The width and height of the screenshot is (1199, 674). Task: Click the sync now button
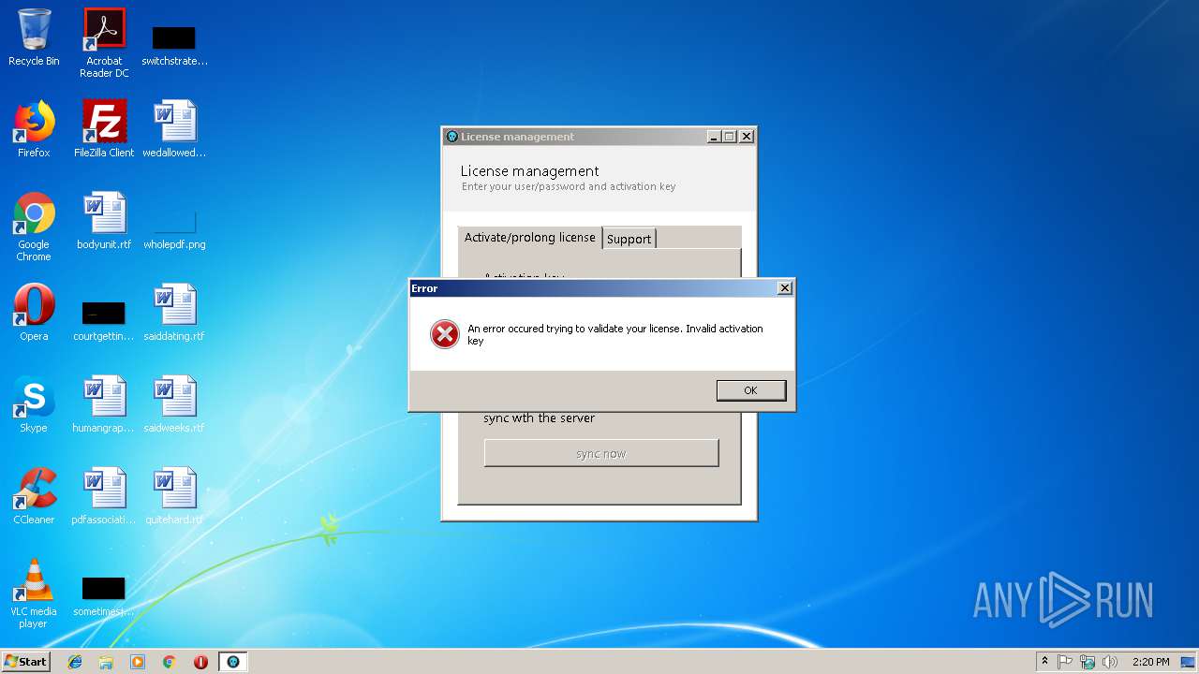[x=601, y=453]
